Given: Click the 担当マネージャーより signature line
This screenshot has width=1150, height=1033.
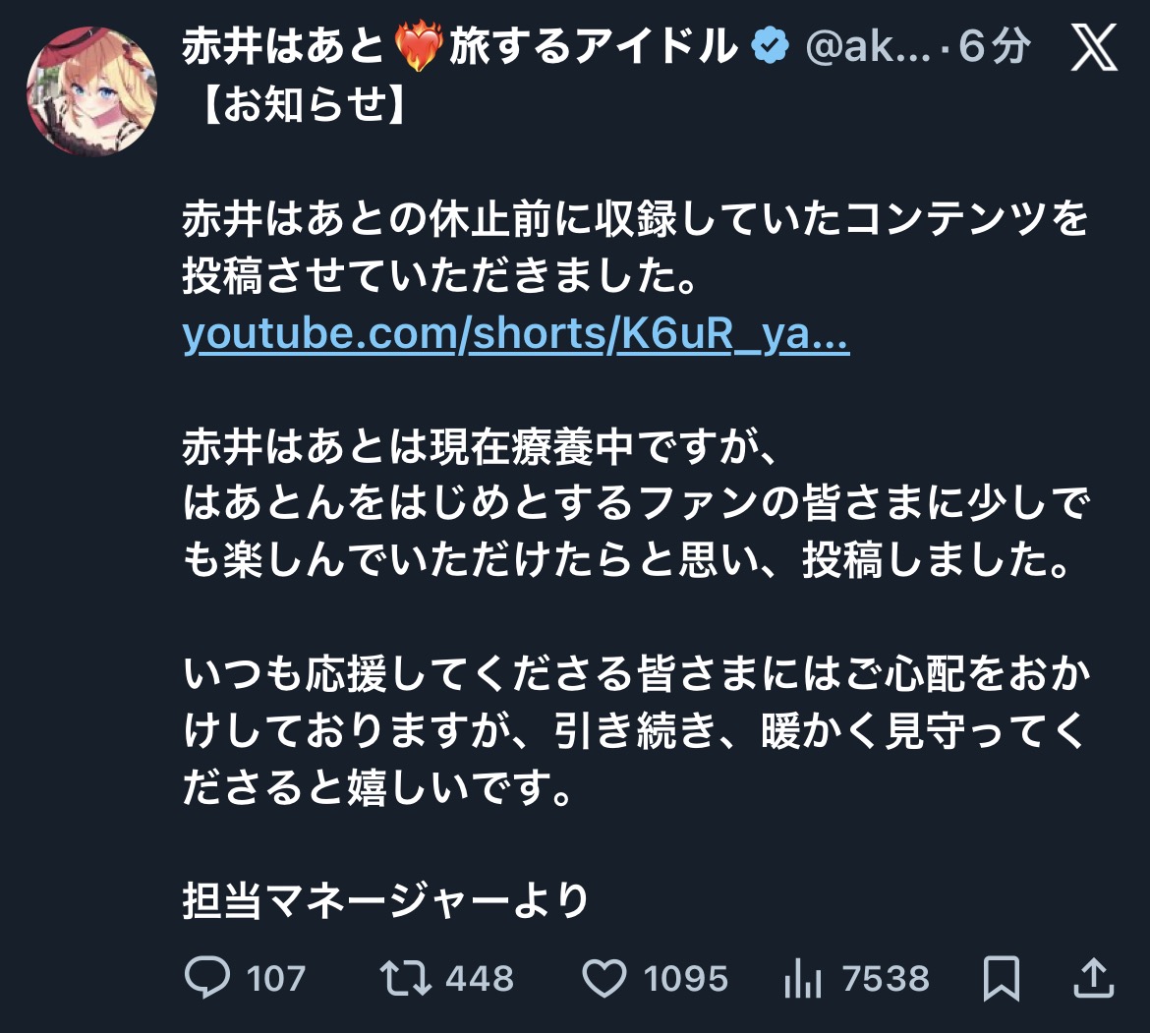Looking at the screenshot, I should (x=385, y=900).
